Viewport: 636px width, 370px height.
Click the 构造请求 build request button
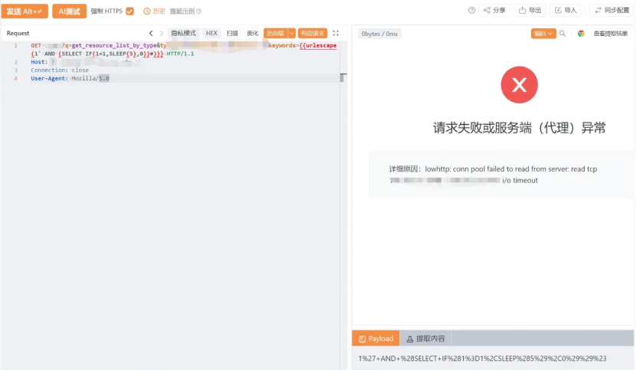[x=312, y=33]
